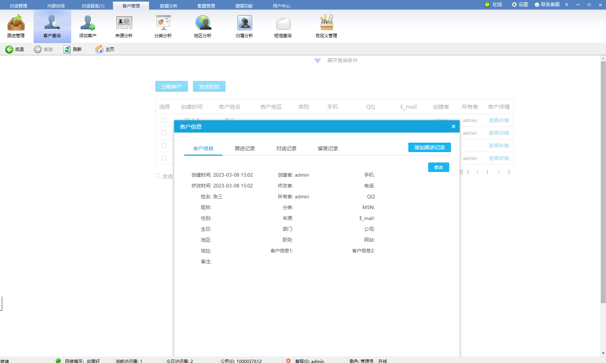Image resolution: width=606 pixels, height=363 pixels.
Task: Click the vertical scrollbar on the right
Action: pos(603,181)
